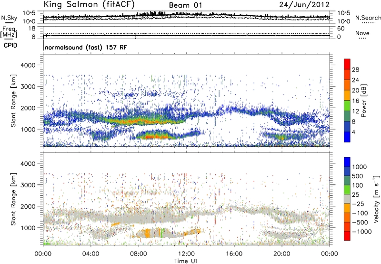The height and width of the screenshot is (264, 381).
Task: Click the '16:00' time axis label
Action: (x=234, y=254)
